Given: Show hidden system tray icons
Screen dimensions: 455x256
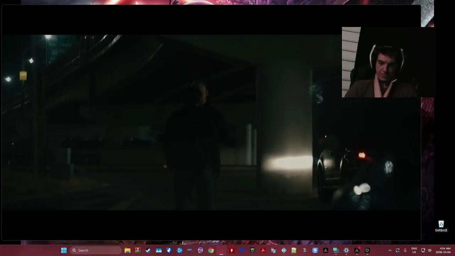Looking at the screenshot, I should coord(390,250).
